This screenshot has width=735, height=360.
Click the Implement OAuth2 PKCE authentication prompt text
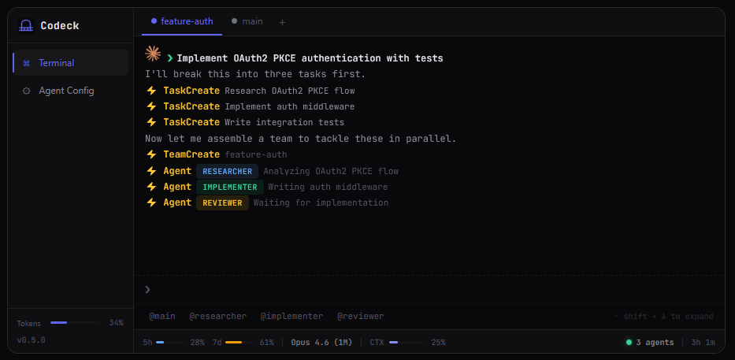[x=310, y=58]
